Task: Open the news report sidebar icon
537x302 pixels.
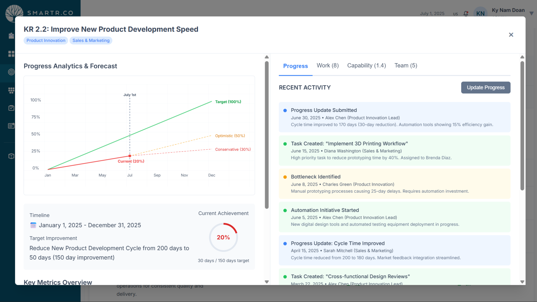Action: [11, 126]
